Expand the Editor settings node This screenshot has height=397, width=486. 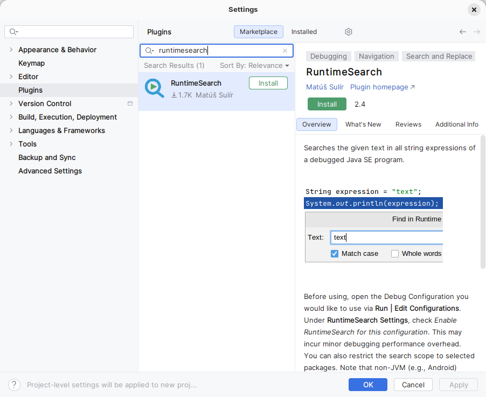pyautogui.click(x=11, y=76)
